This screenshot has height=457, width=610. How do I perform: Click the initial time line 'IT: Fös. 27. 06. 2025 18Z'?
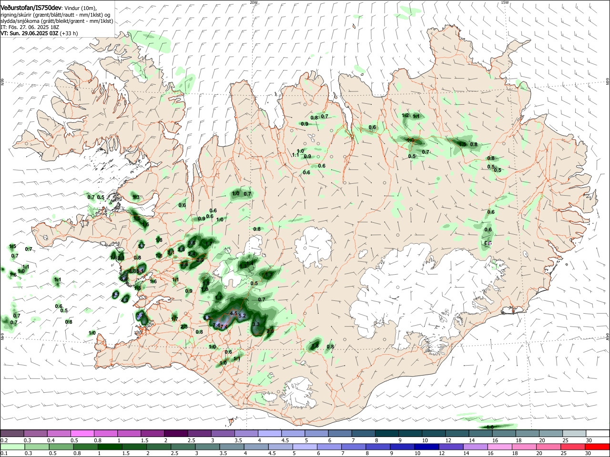(30, 28)
